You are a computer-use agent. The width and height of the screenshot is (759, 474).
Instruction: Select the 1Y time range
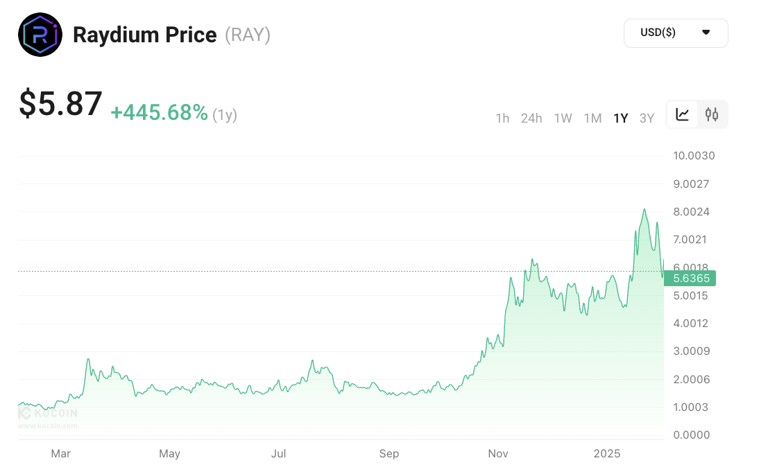click(x=620, y=118)
